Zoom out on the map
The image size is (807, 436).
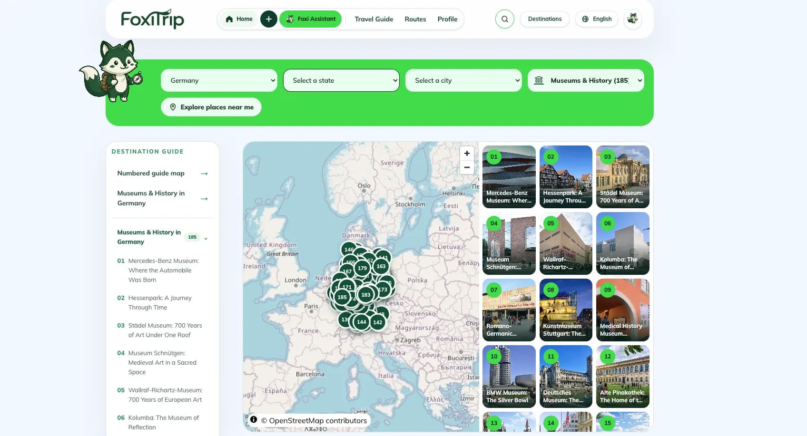pos(467,167)
